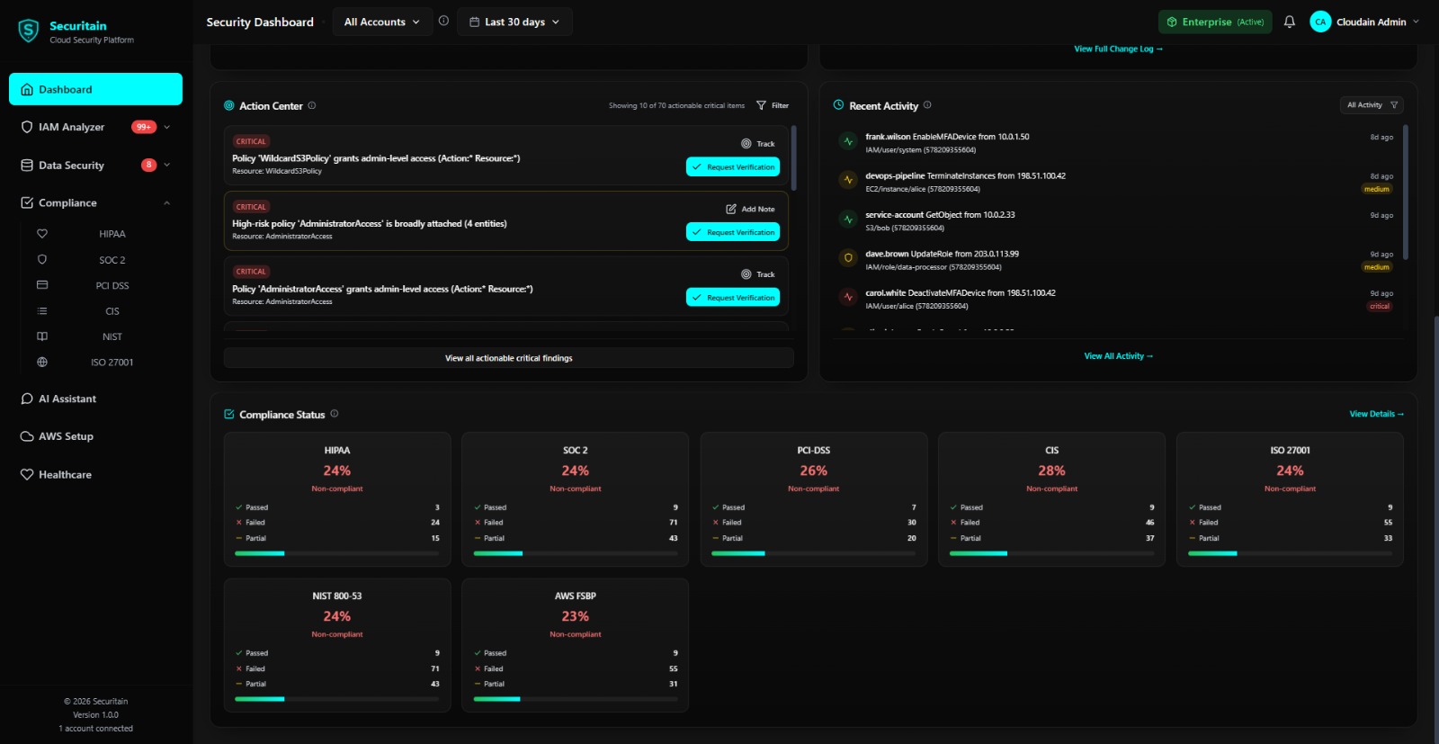
Task: Click the SOC 2 24% compliance card
Action: point(576,499)
